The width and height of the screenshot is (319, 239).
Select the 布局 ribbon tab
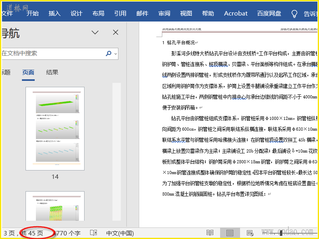click(x=98, y=14)
